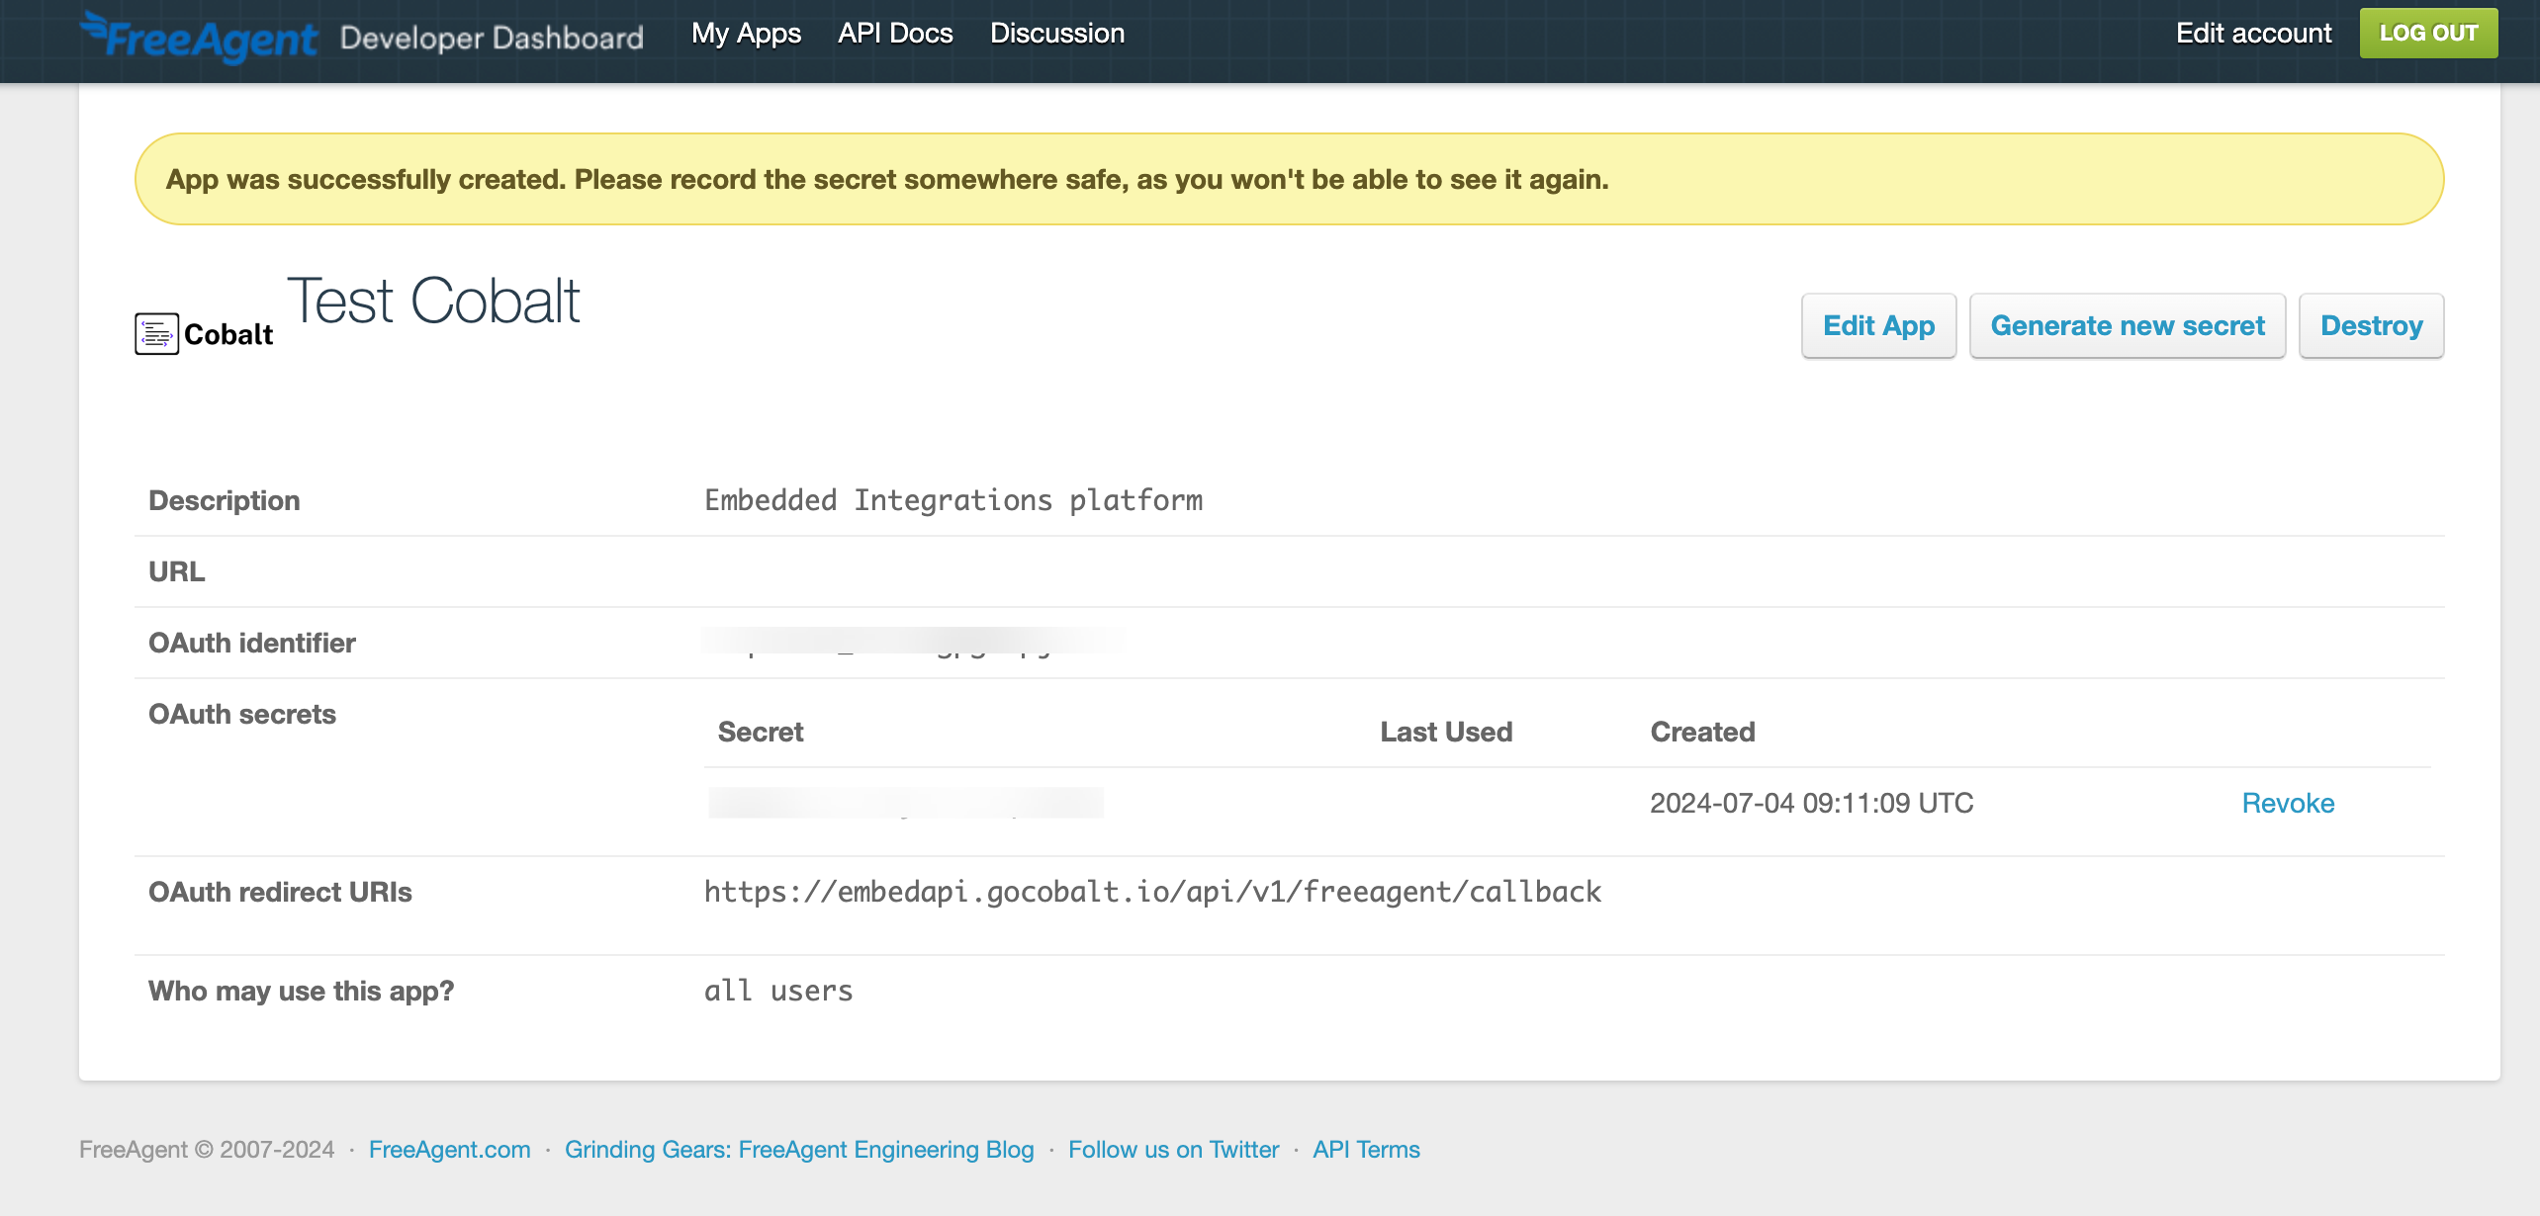
Task: Click the OAuth redirect URI text
Action: tap(1152, 892)
